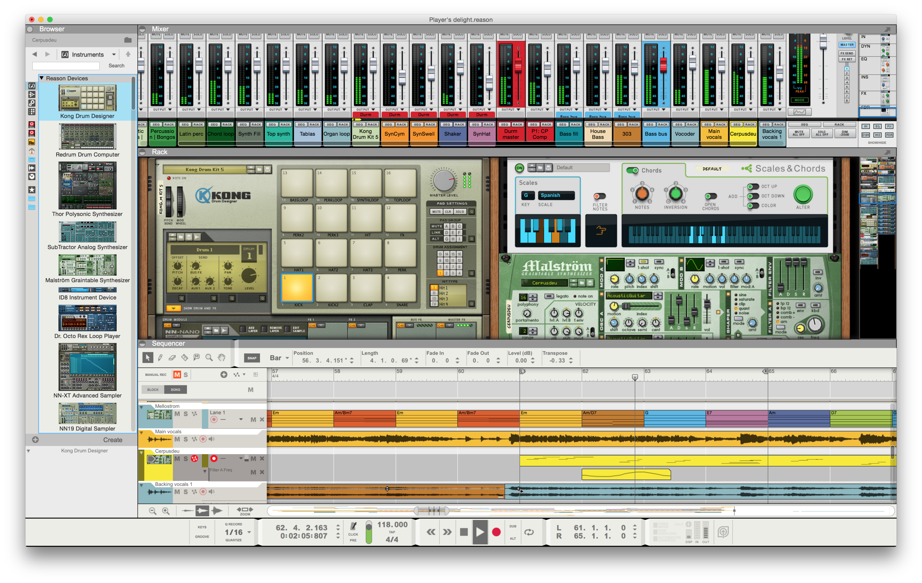922x583 pixels.
Task: Select the Magnify tool in Sequencer toolbar
Action: [209, 357]
